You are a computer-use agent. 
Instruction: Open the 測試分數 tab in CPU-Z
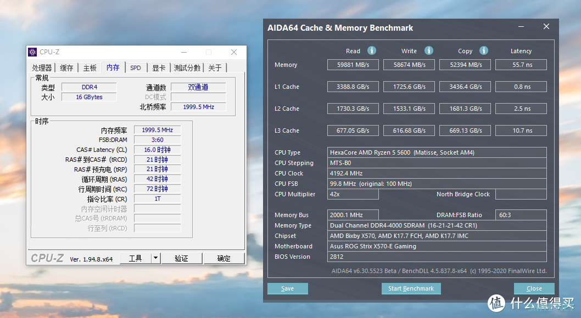pyautogui.click(x=187, y=67)
